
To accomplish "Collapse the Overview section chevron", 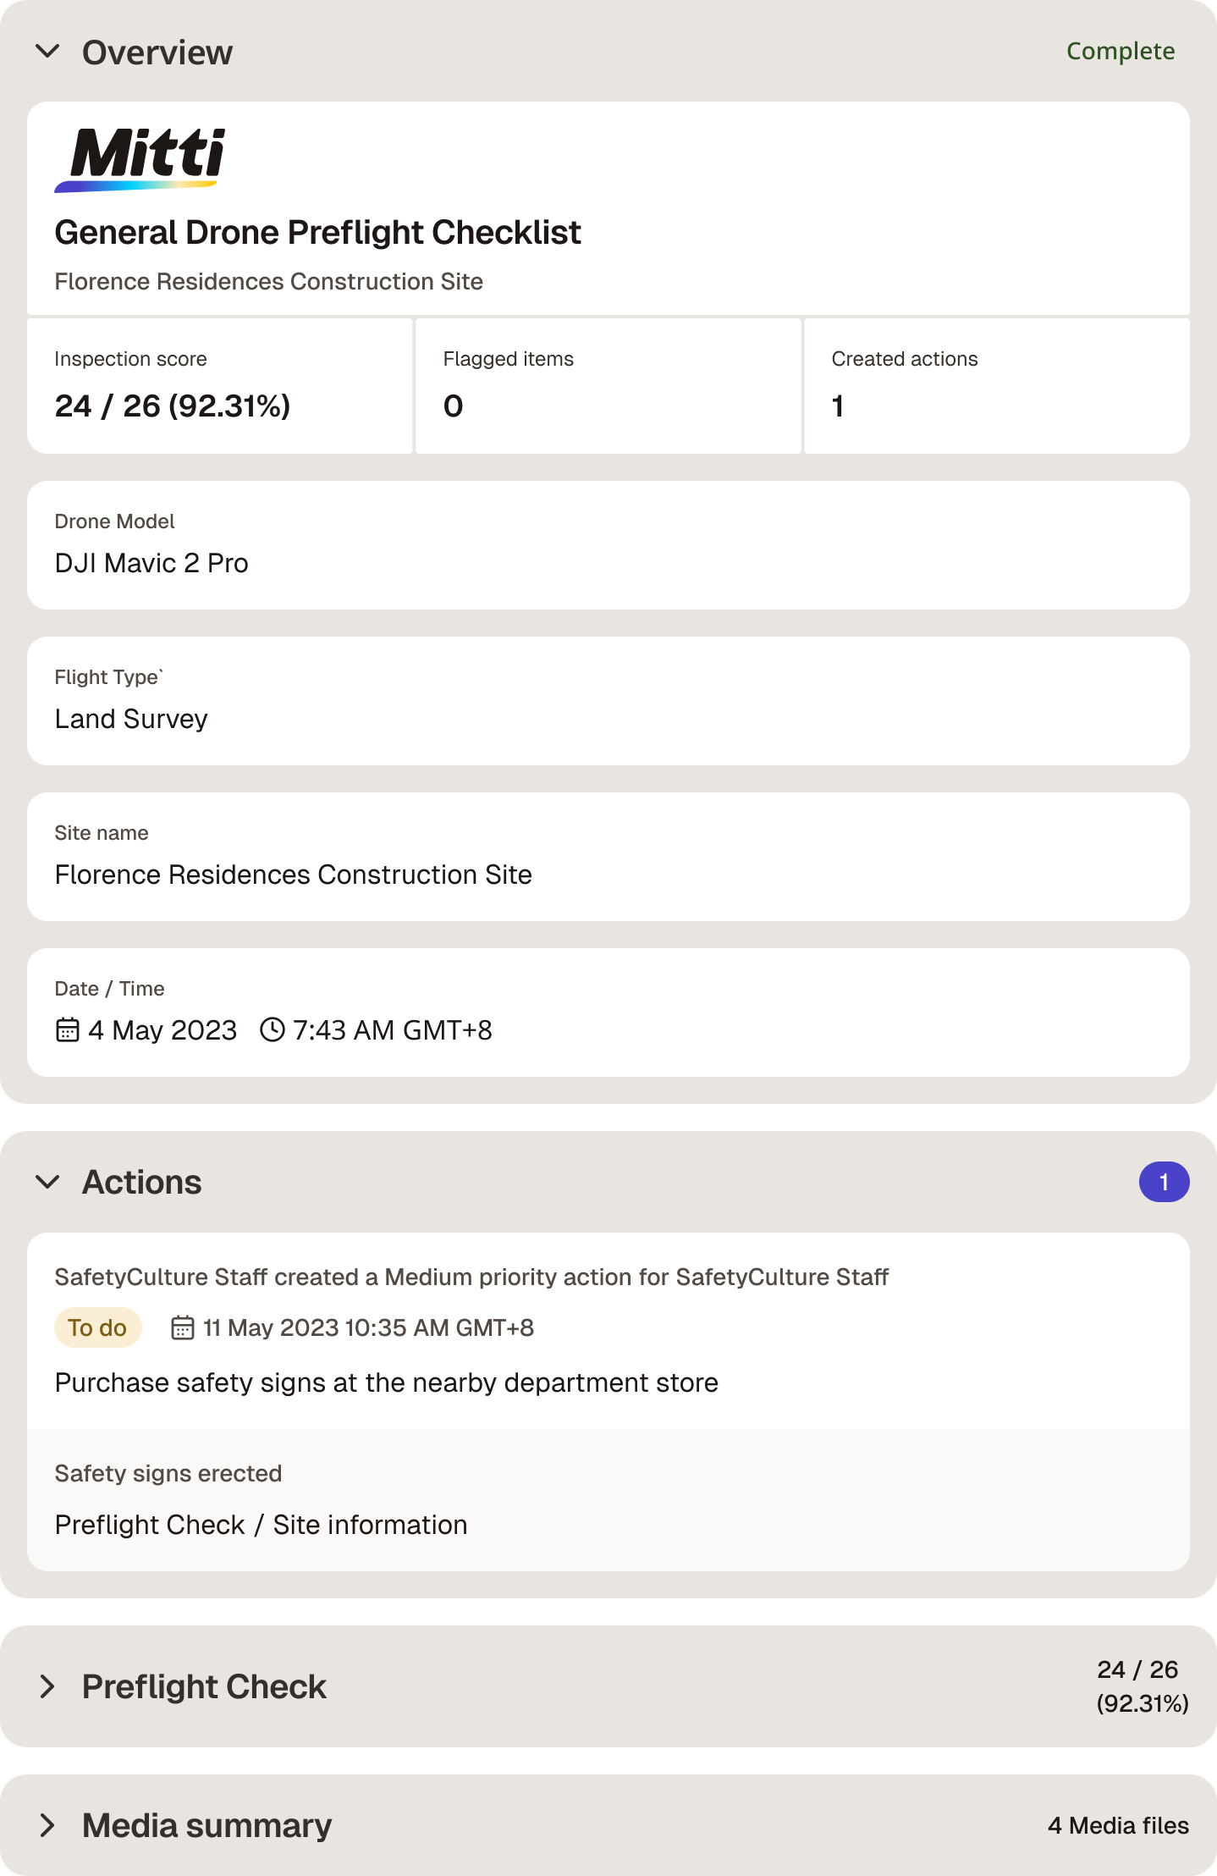I will (48, 52).
